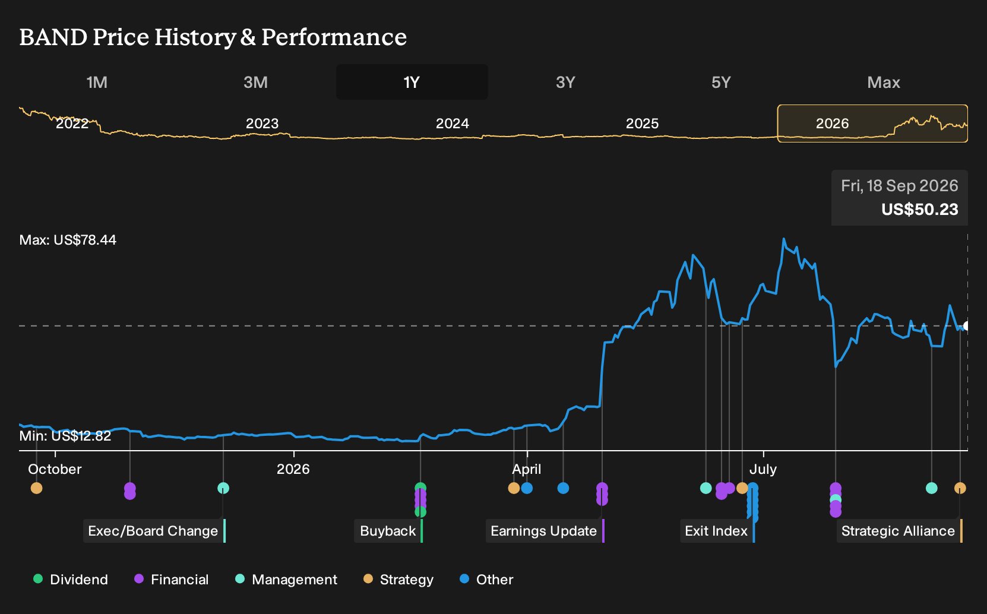Select the 1Y time range tab

(412, 83)
